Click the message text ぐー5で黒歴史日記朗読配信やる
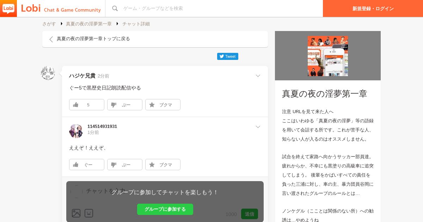The width and height of the screenshot is (423, 222). pos(105,88)
